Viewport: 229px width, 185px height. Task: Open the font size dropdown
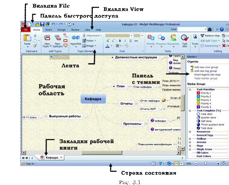[142, 36]
